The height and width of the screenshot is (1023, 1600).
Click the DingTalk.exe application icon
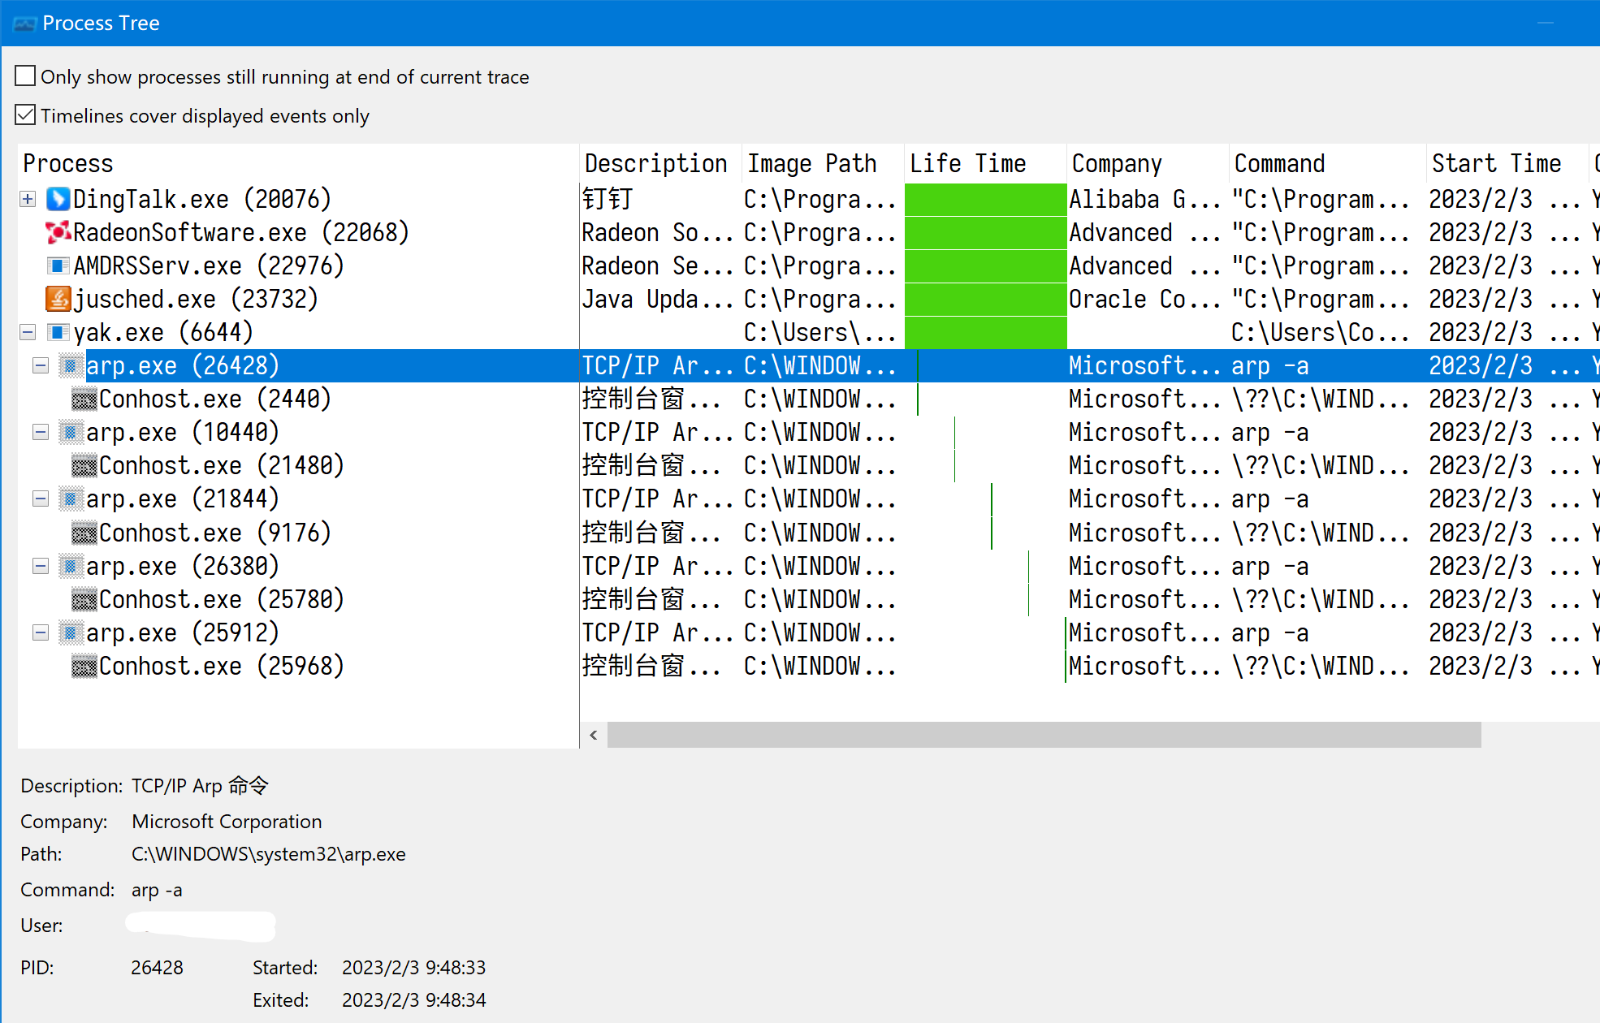[57, 199]
